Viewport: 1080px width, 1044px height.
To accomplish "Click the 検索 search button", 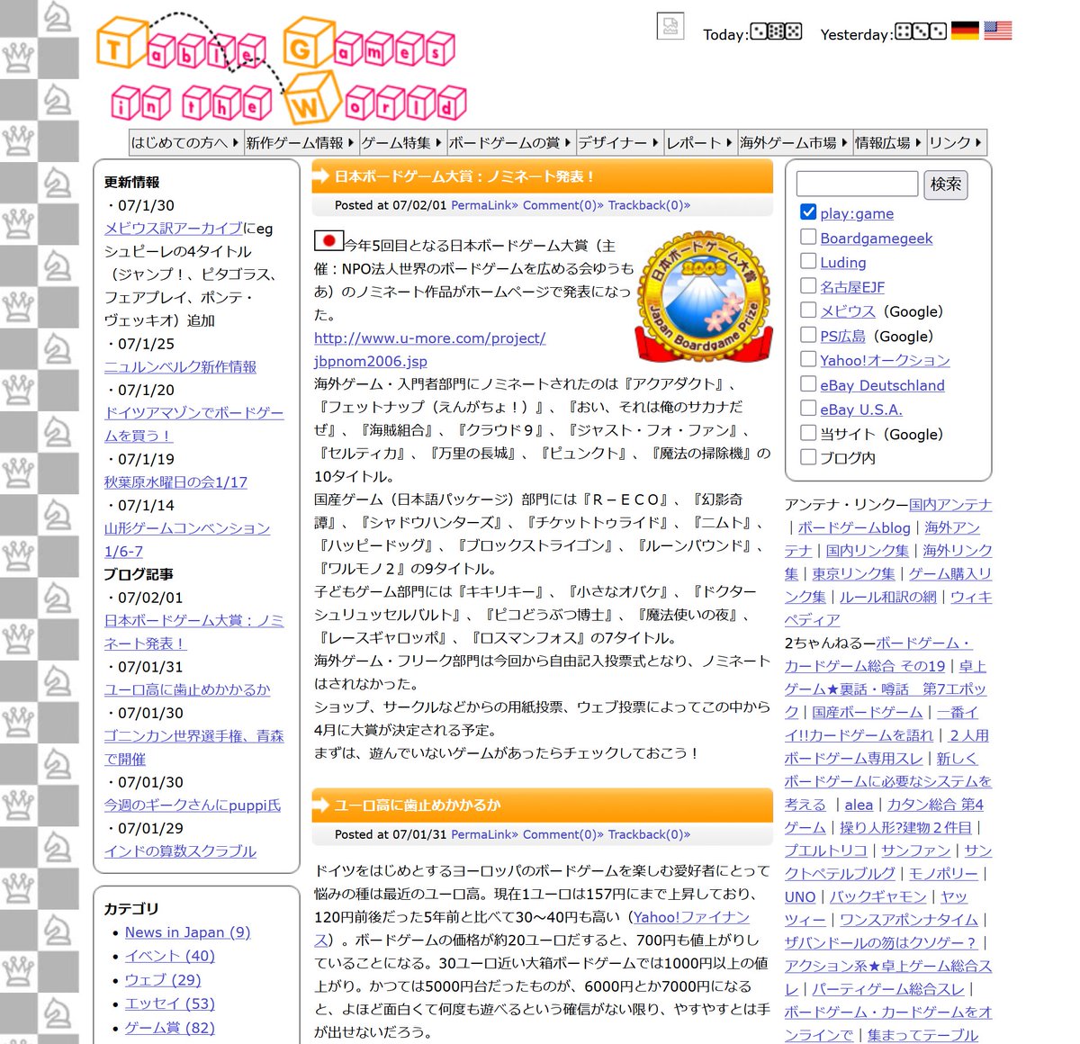I will click(945, 184).
